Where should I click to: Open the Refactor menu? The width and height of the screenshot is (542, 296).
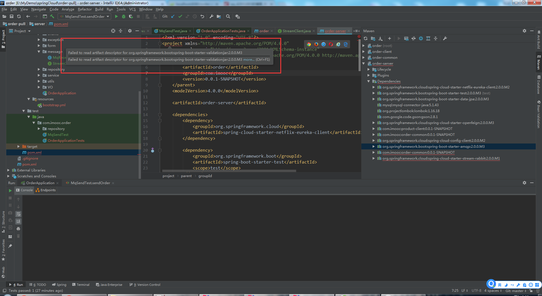pos(85,9)
